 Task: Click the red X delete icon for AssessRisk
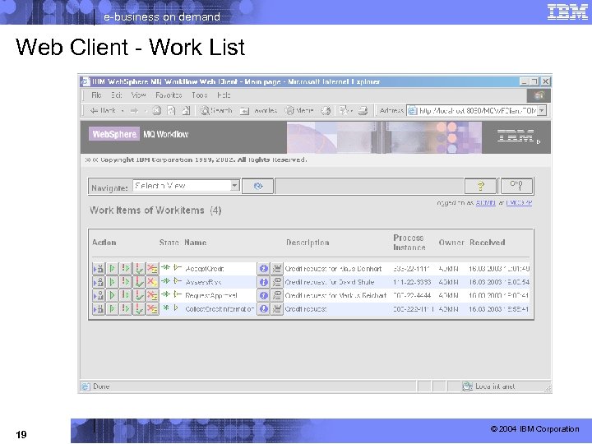(152, 282)
